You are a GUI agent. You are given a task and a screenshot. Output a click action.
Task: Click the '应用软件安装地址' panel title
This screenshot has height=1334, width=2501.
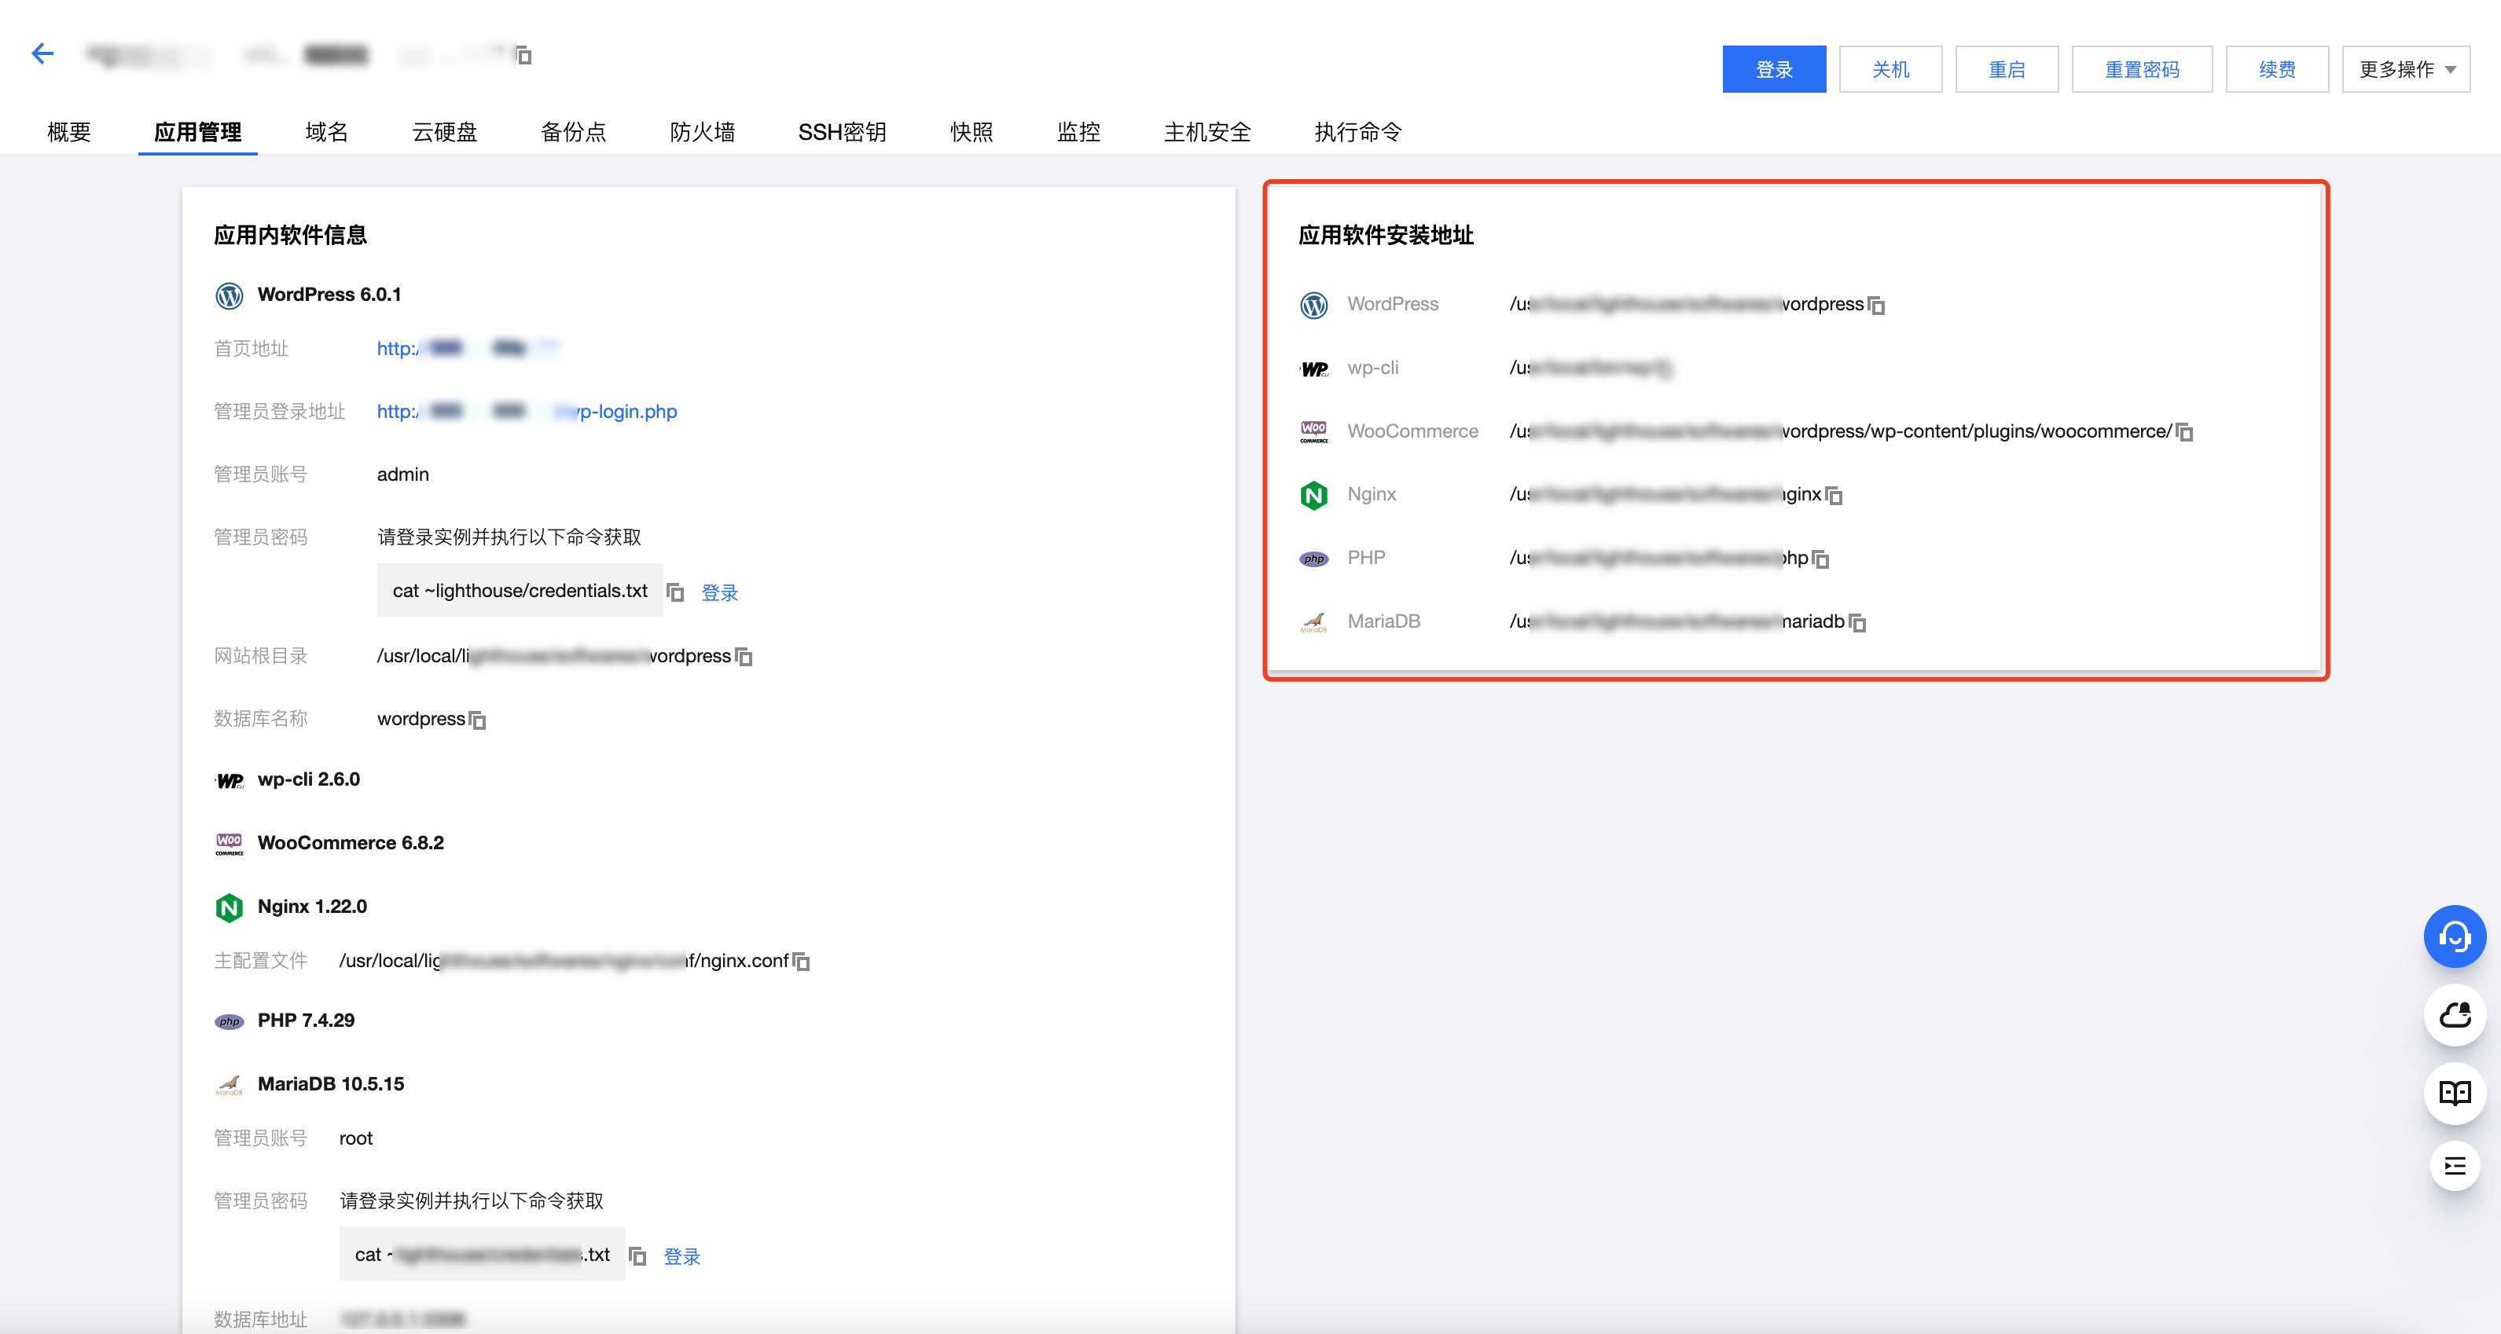coord(1386,236)
